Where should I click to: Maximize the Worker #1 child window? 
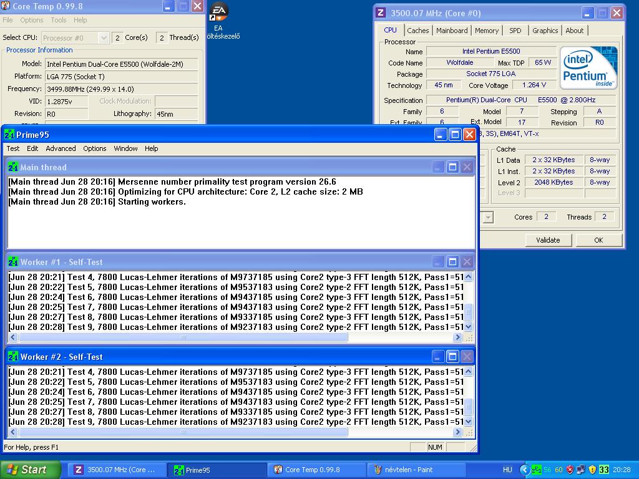[x=452, y=261]
